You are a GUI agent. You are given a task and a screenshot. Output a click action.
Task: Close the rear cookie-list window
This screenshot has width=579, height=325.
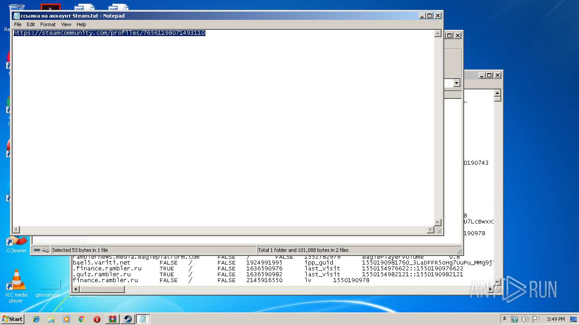click(497, 75)
